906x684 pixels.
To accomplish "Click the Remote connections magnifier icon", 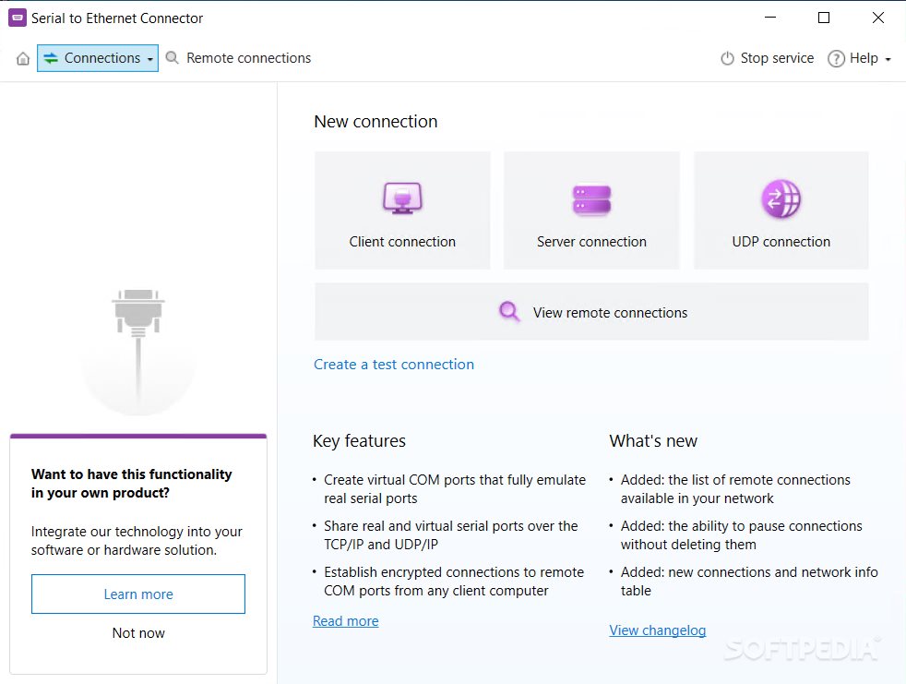I will click(173, 58).
